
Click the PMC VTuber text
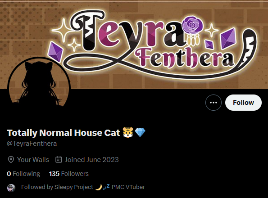coord(128,187)
